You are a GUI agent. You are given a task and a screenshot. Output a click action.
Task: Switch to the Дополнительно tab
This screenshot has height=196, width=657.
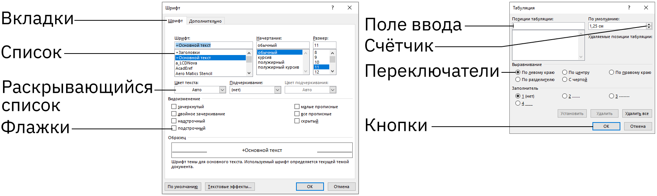[205, 21]
